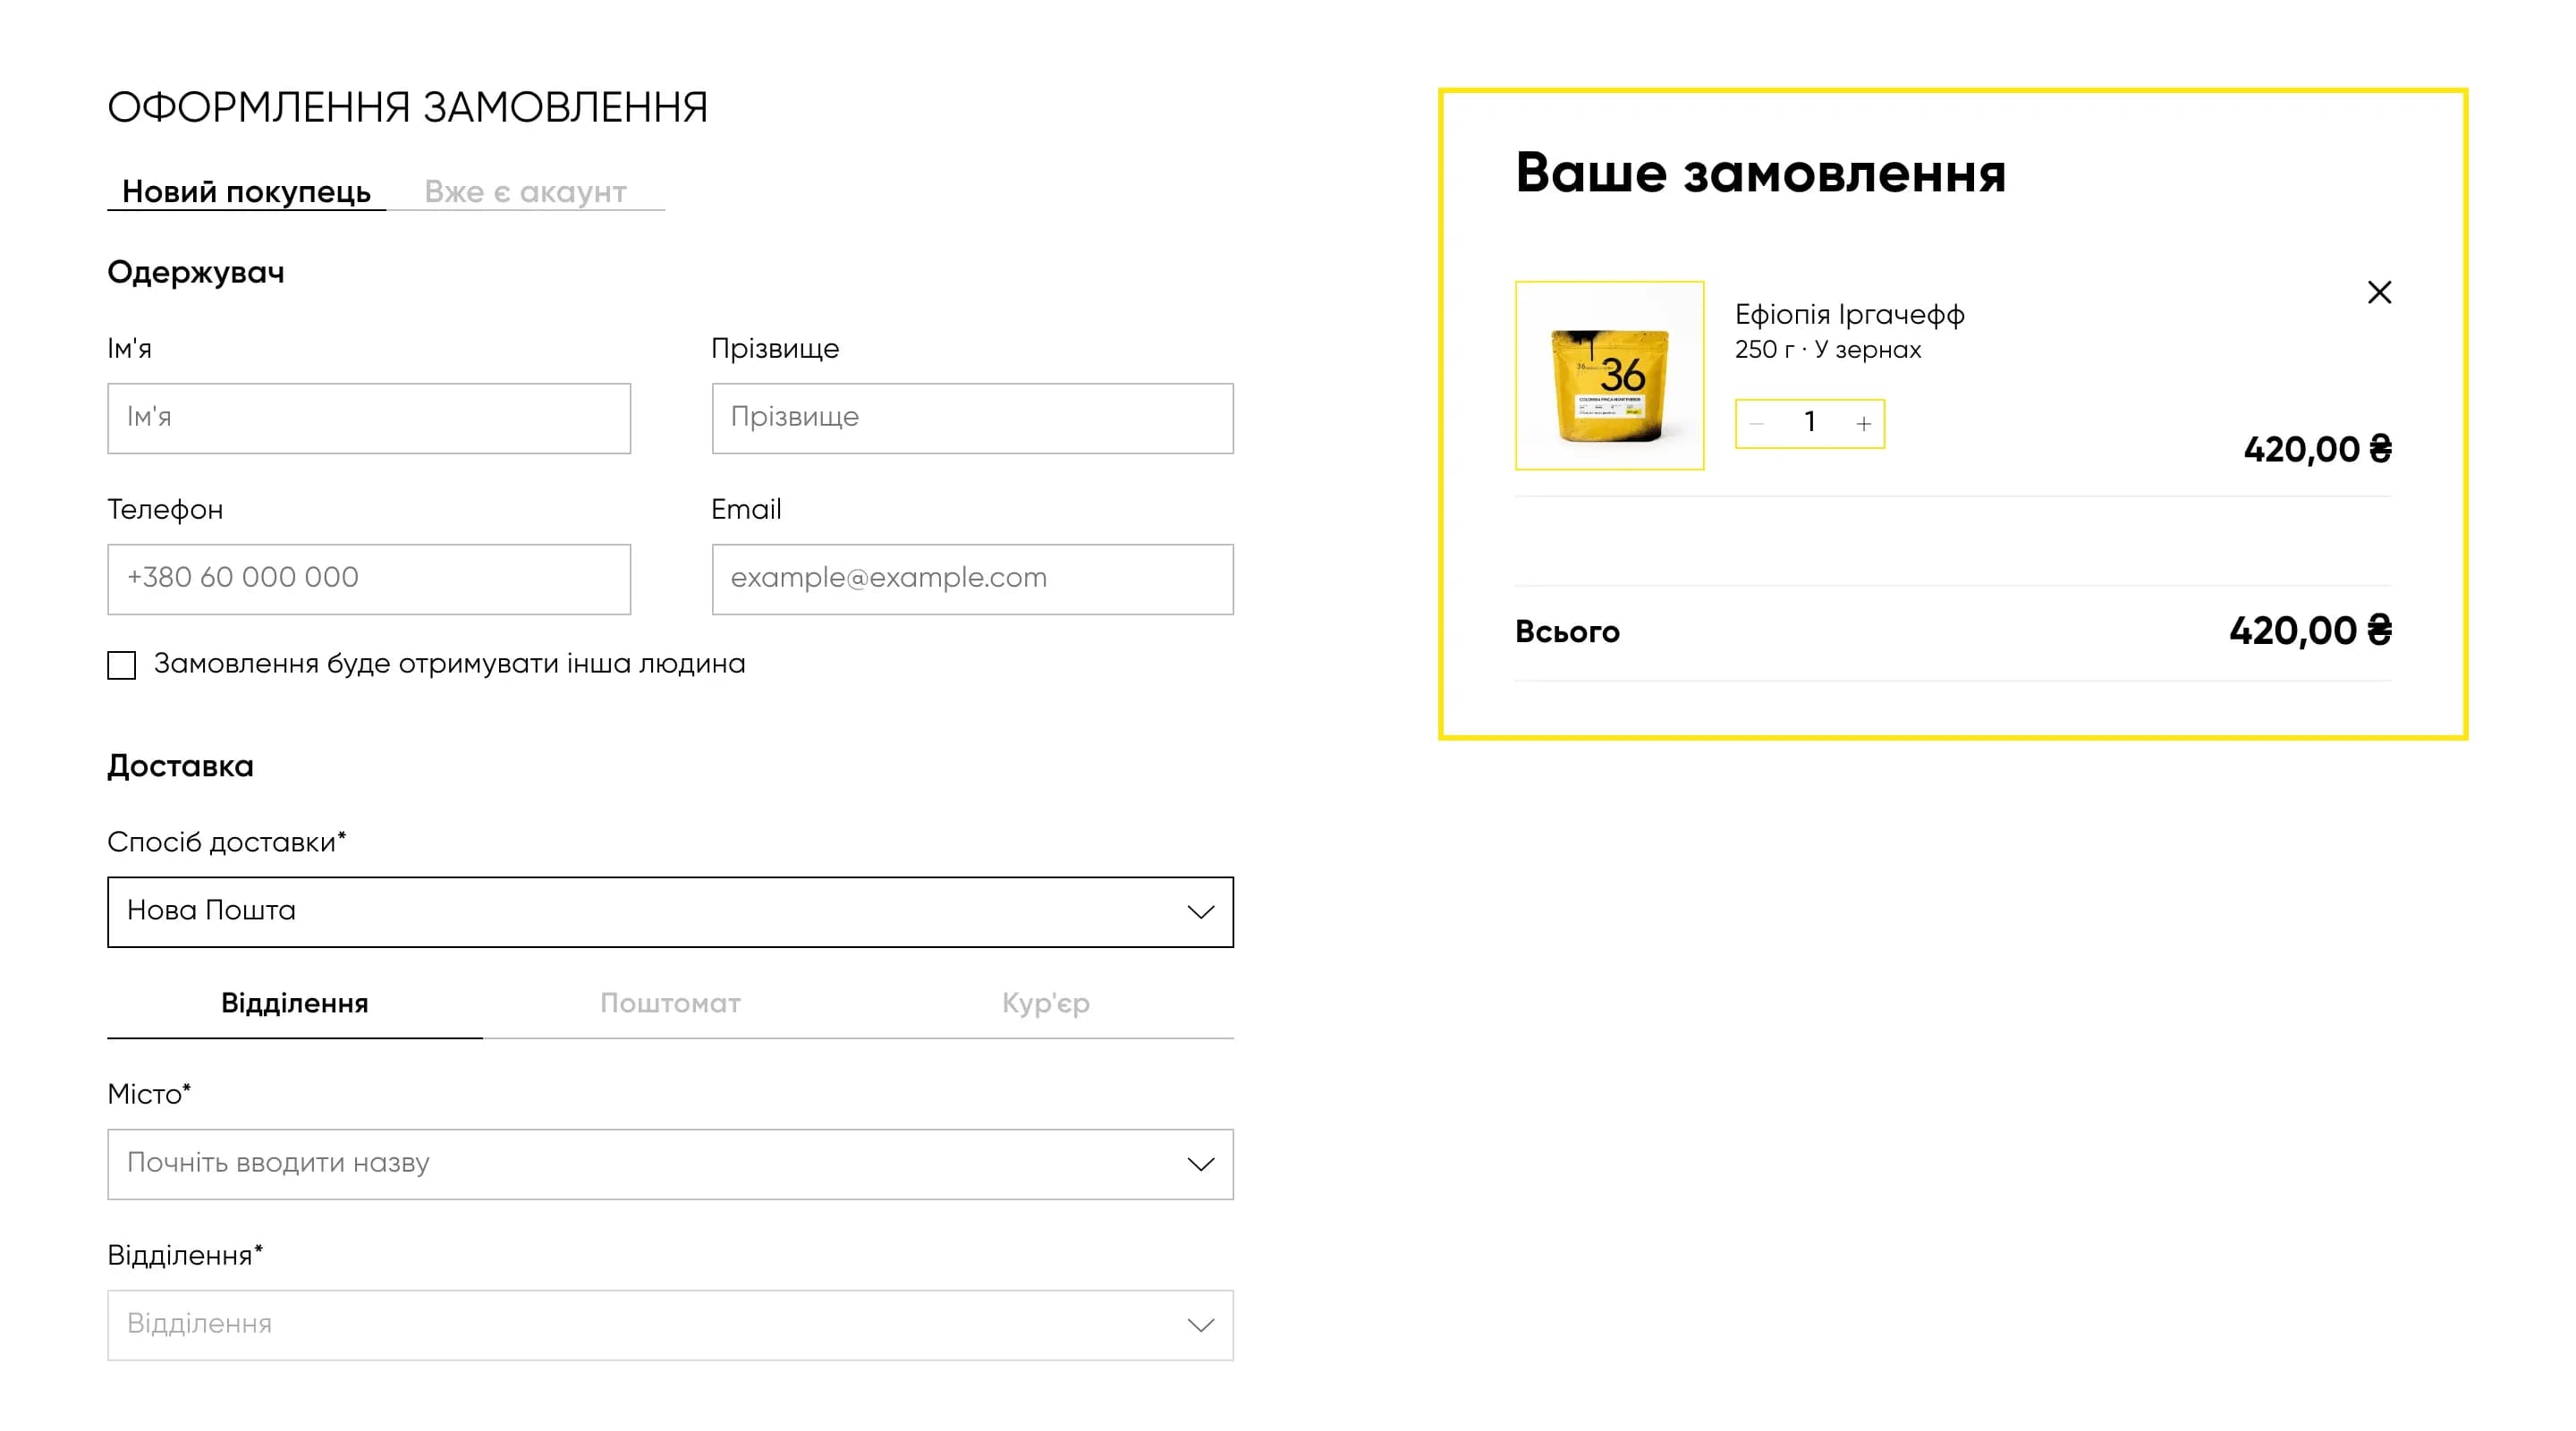Click the Доставка section heading
Viewport: 2576px width, 1431px height.
coord(180,766)
